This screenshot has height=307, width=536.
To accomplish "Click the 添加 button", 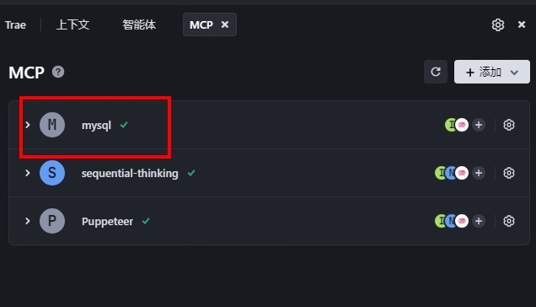I will (492, 72).
